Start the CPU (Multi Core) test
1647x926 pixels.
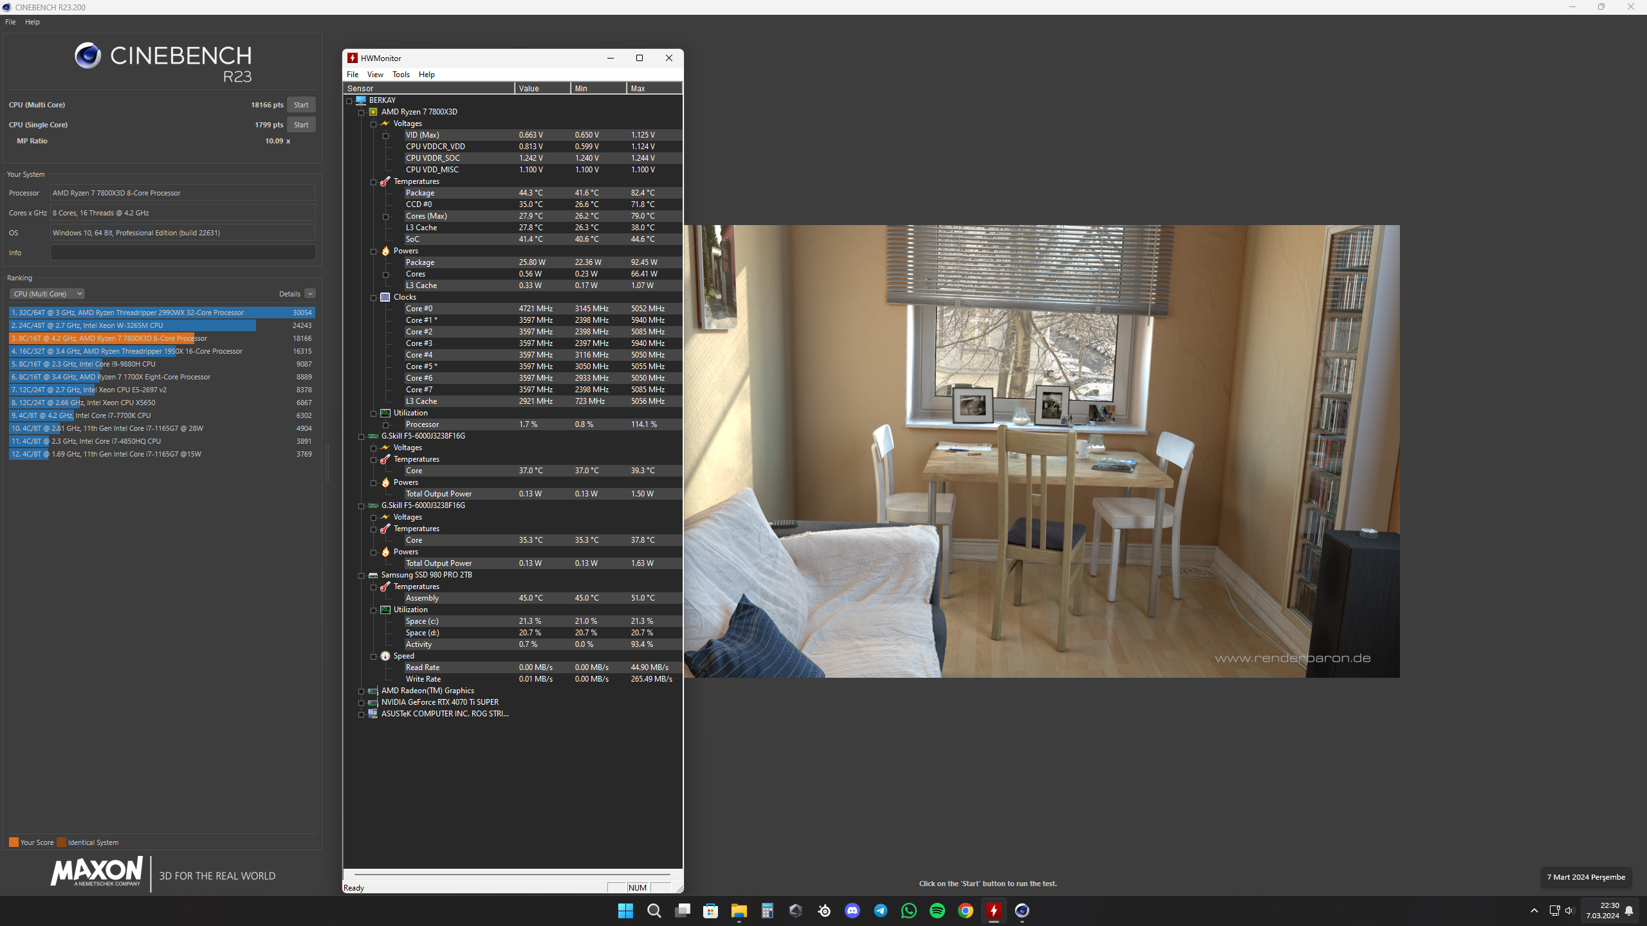300,105
